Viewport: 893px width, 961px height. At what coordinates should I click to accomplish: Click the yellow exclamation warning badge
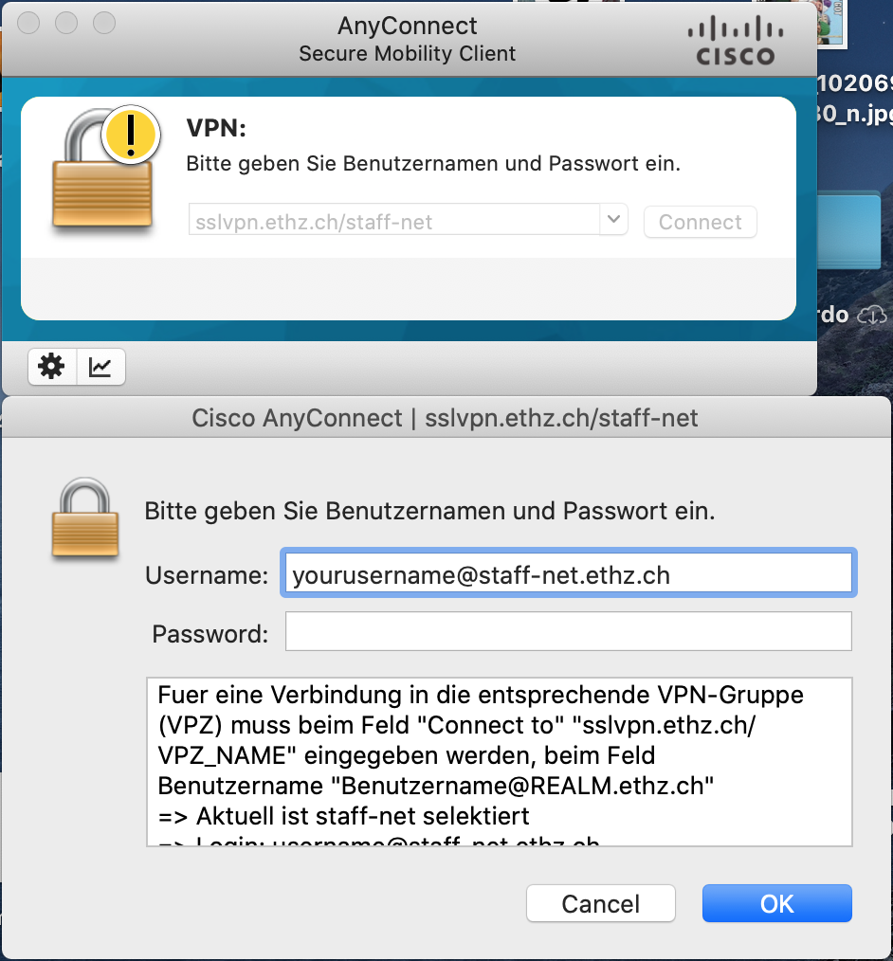click(x=131, y=135)
